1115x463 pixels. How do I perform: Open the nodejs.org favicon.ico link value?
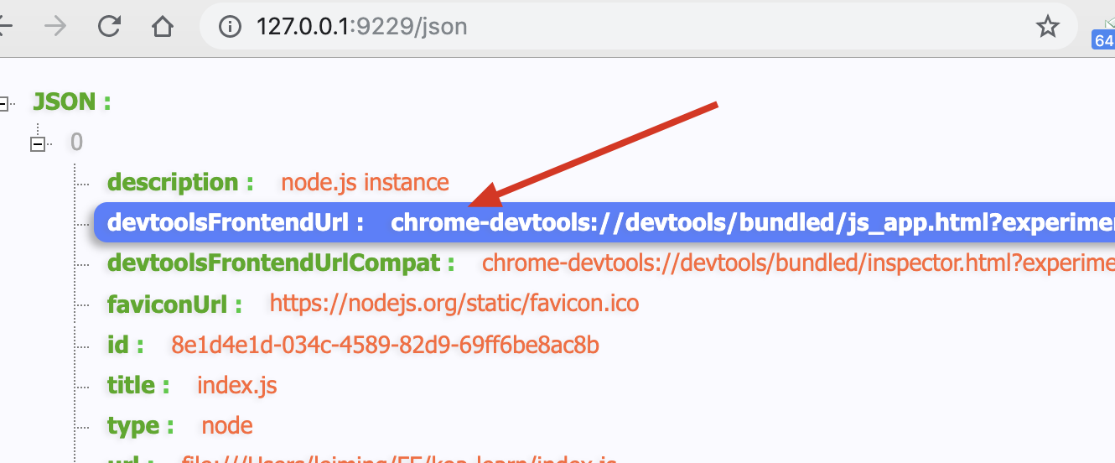pos(454,303)
